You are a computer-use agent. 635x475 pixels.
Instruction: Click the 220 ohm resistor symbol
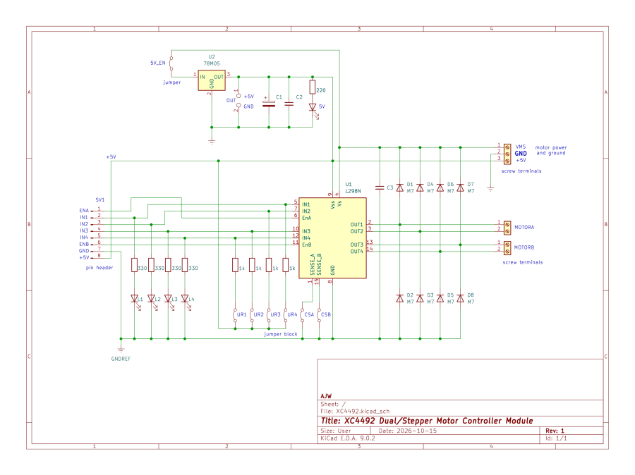(x=313, y=87)
